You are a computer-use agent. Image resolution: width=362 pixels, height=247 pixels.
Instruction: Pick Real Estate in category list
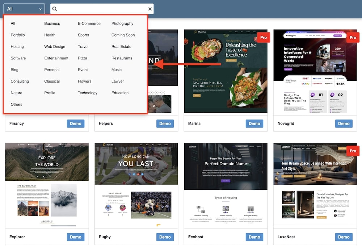tap(121, 47)
